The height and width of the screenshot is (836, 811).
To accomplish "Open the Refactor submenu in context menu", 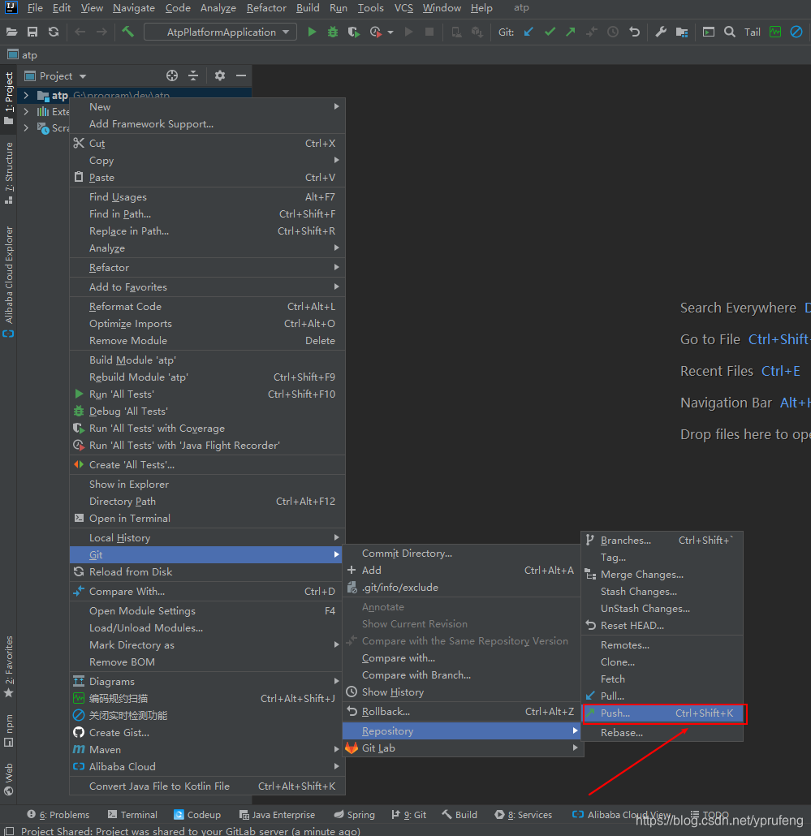I will tap(207, 268).
